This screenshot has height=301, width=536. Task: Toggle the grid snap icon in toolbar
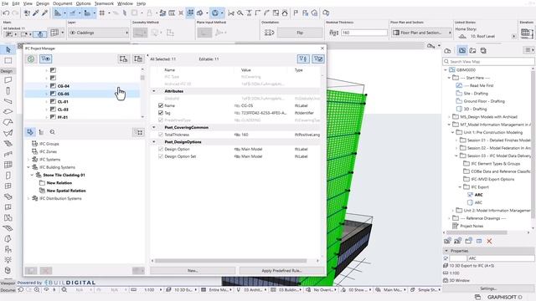point(102,13)
